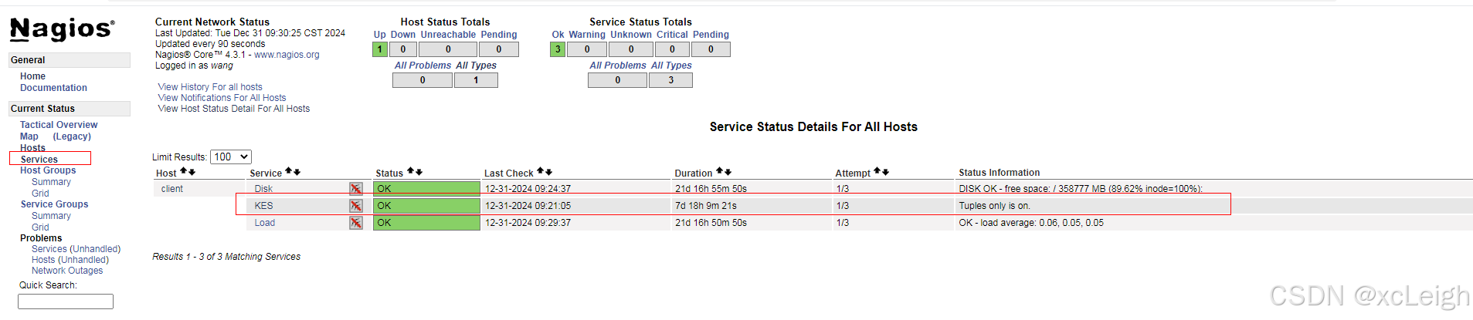This screenshot has width=1473, height=320.
Task: Open Summary under Service Groups
Action: pyautogui.click(x=51, y=216)
